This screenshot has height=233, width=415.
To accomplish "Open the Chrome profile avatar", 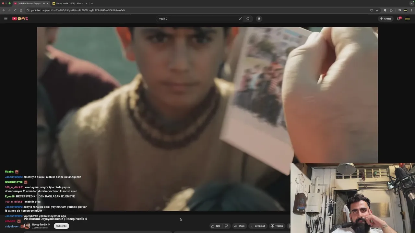I will coord(406,10).
